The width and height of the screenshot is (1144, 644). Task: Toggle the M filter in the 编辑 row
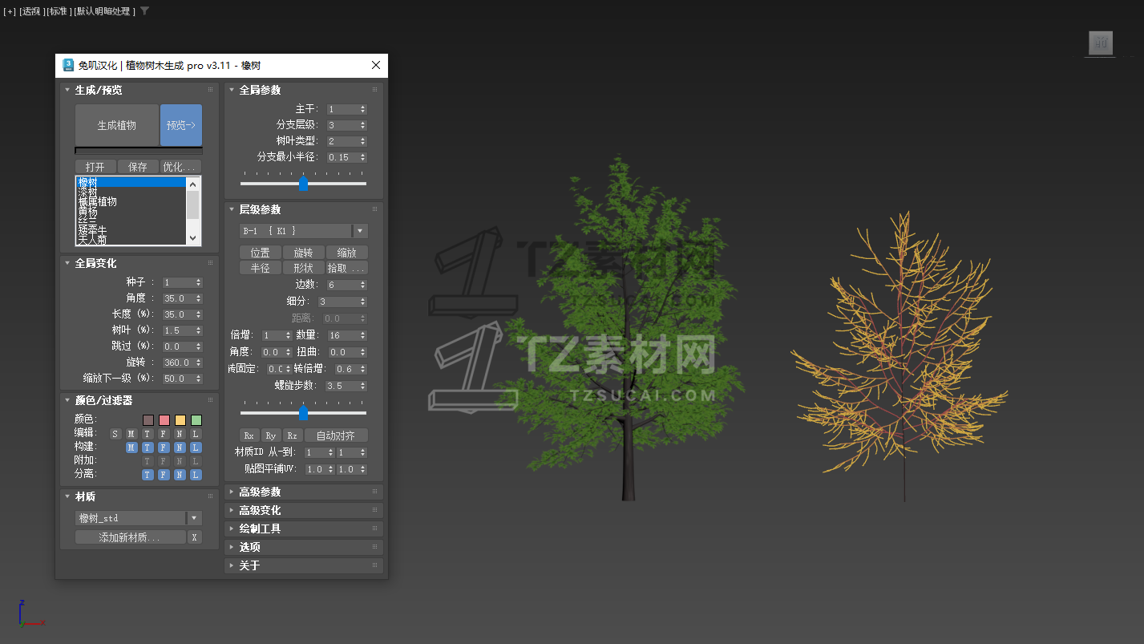(x=131, y=434)
